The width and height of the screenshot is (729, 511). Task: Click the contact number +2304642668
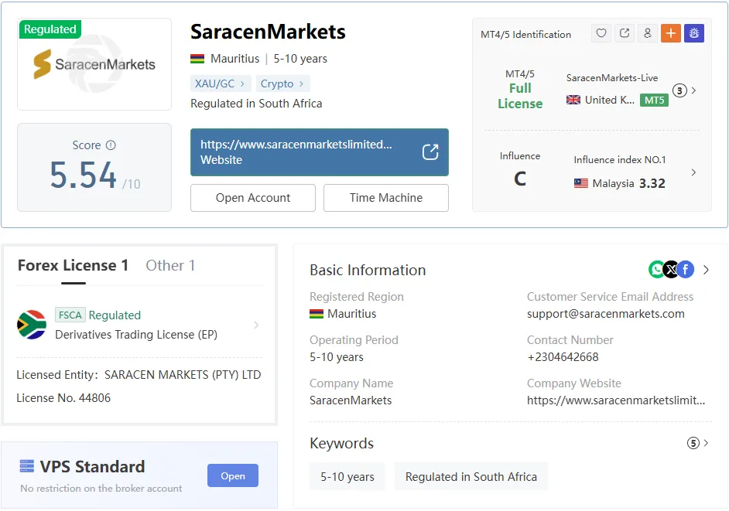563,357
